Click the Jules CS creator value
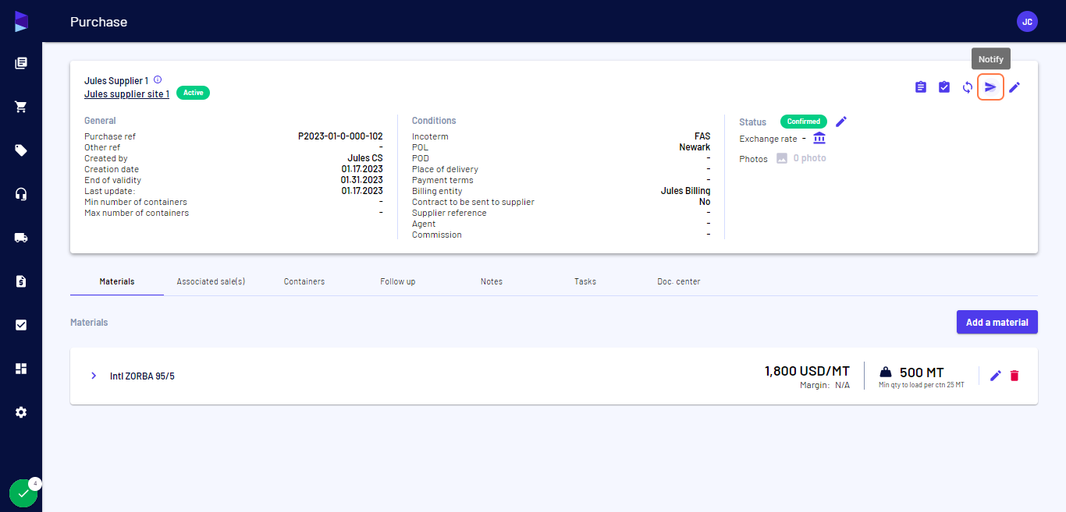 tap(365, 158)
